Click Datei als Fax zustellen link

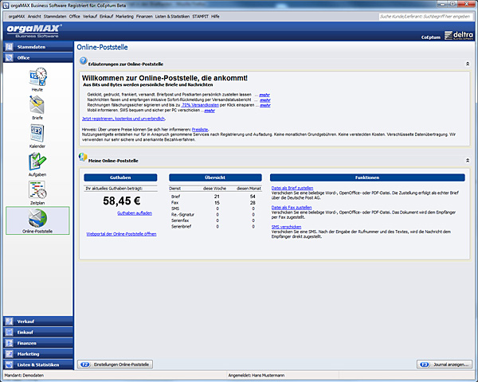292,208
